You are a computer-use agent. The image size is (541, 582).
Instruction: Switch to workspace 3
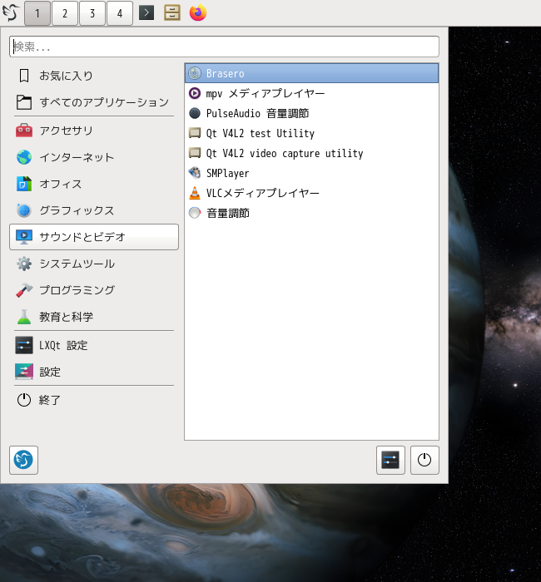point(92,12)
